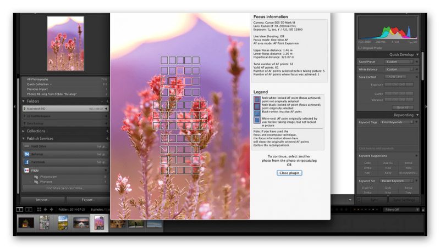This screenshot has width=440, height=249.
Task: Click the Auto Tone button
Action: pyautogui.click(x=395, y=77)
